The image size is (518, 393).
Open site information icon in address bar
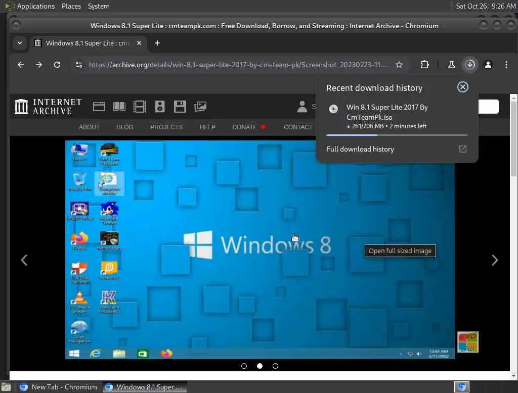tap(78, 65)
